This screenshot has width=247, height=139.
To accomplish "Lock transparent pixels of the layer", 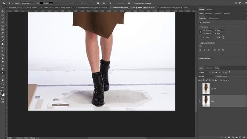I will click(203, 80).
